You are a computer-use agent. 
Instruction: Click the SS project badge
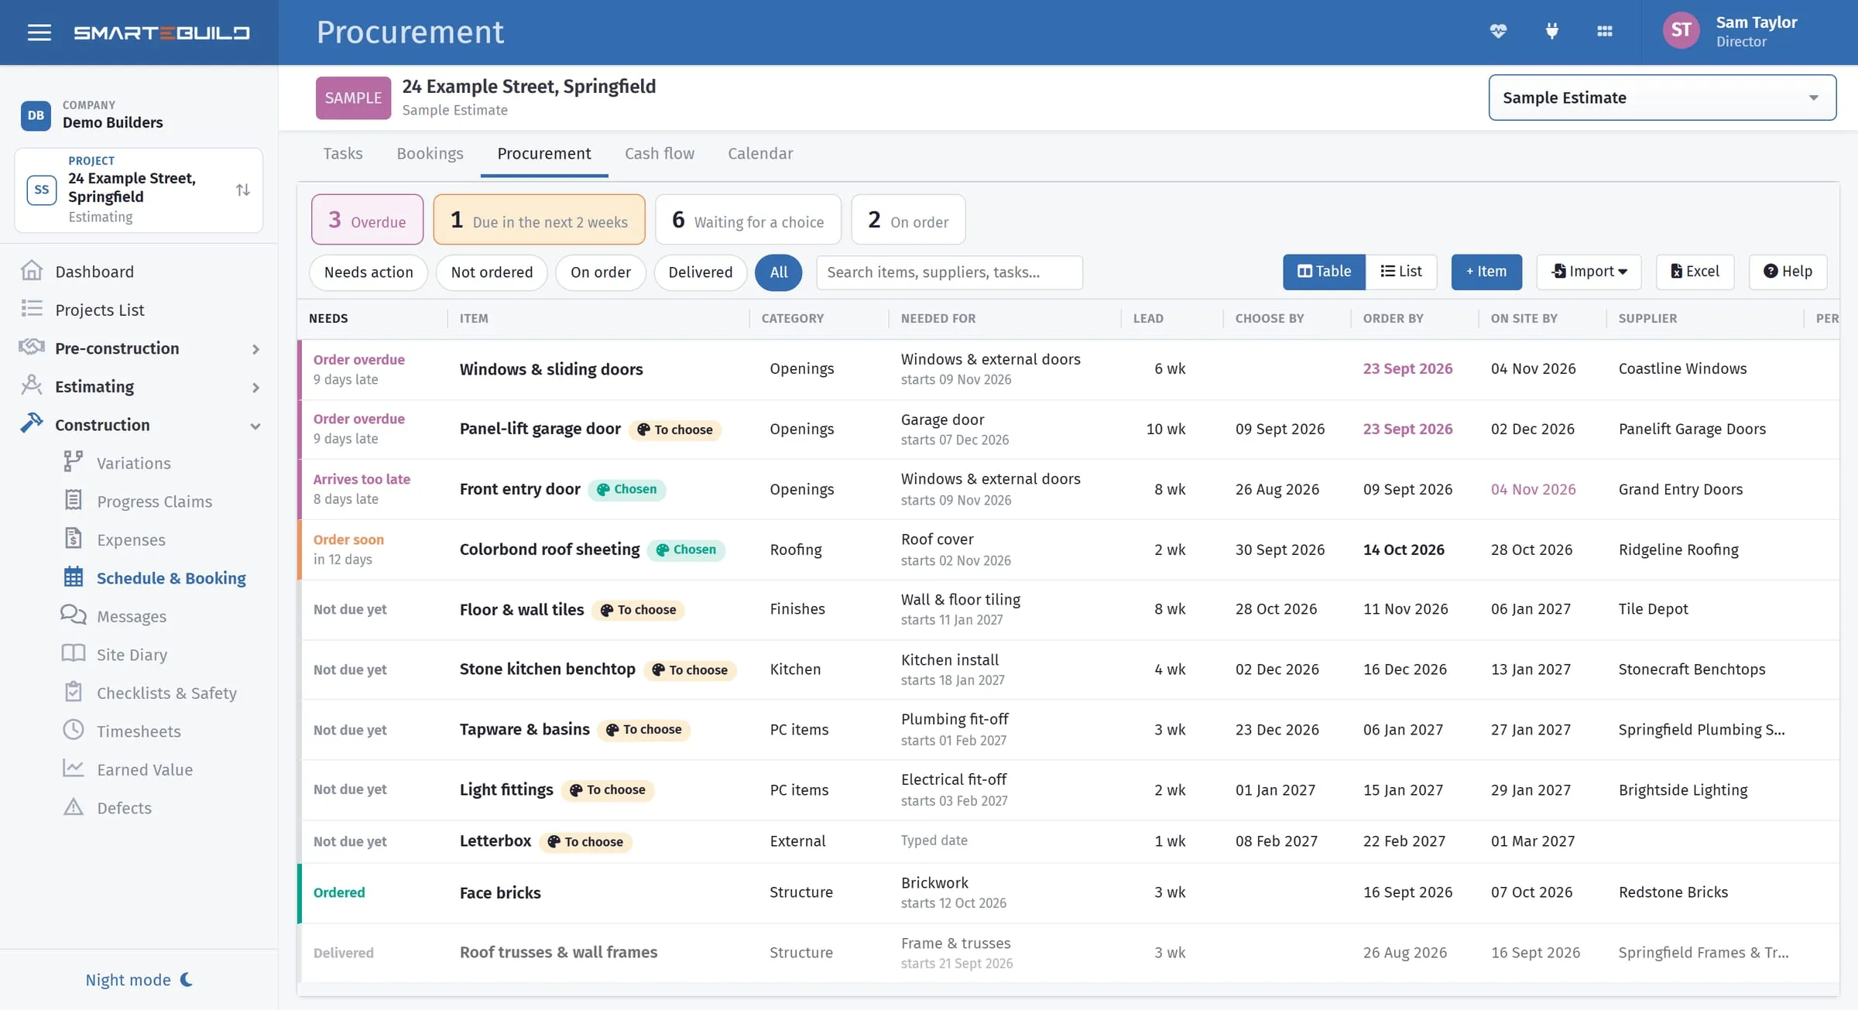[x=42, y=190]
